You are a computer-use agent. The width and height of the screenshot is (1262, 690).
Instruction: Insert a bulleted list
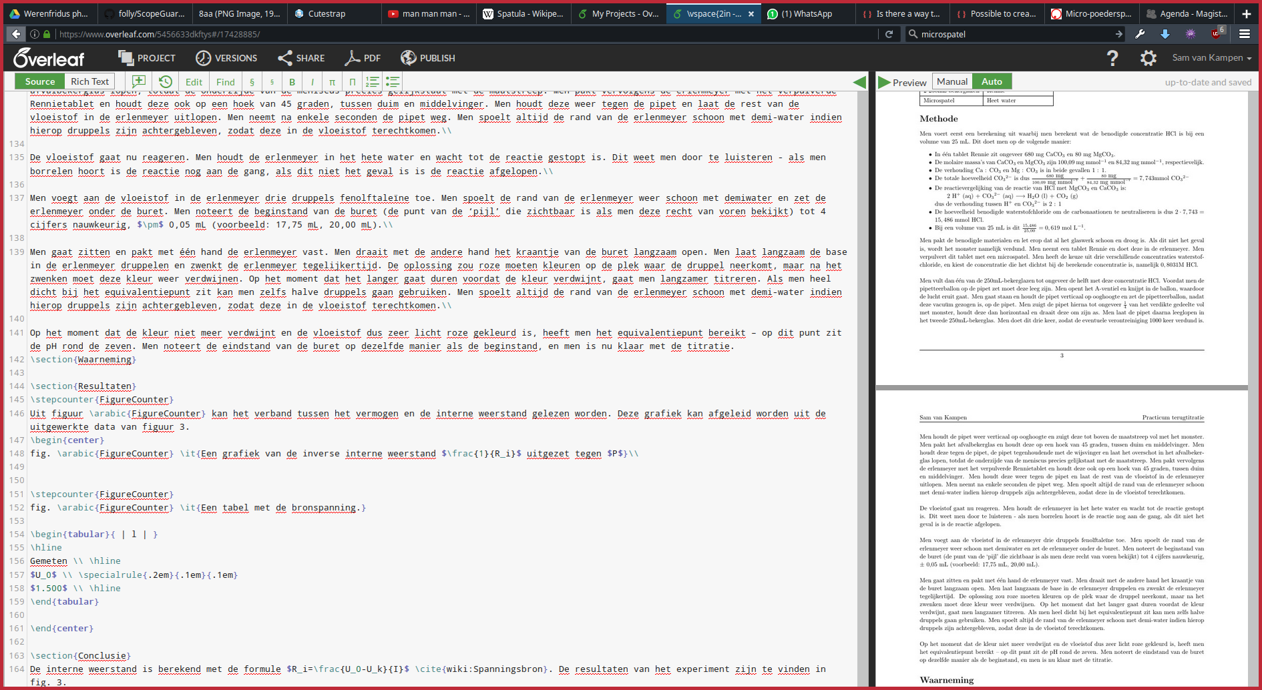(x=393, y=82)
